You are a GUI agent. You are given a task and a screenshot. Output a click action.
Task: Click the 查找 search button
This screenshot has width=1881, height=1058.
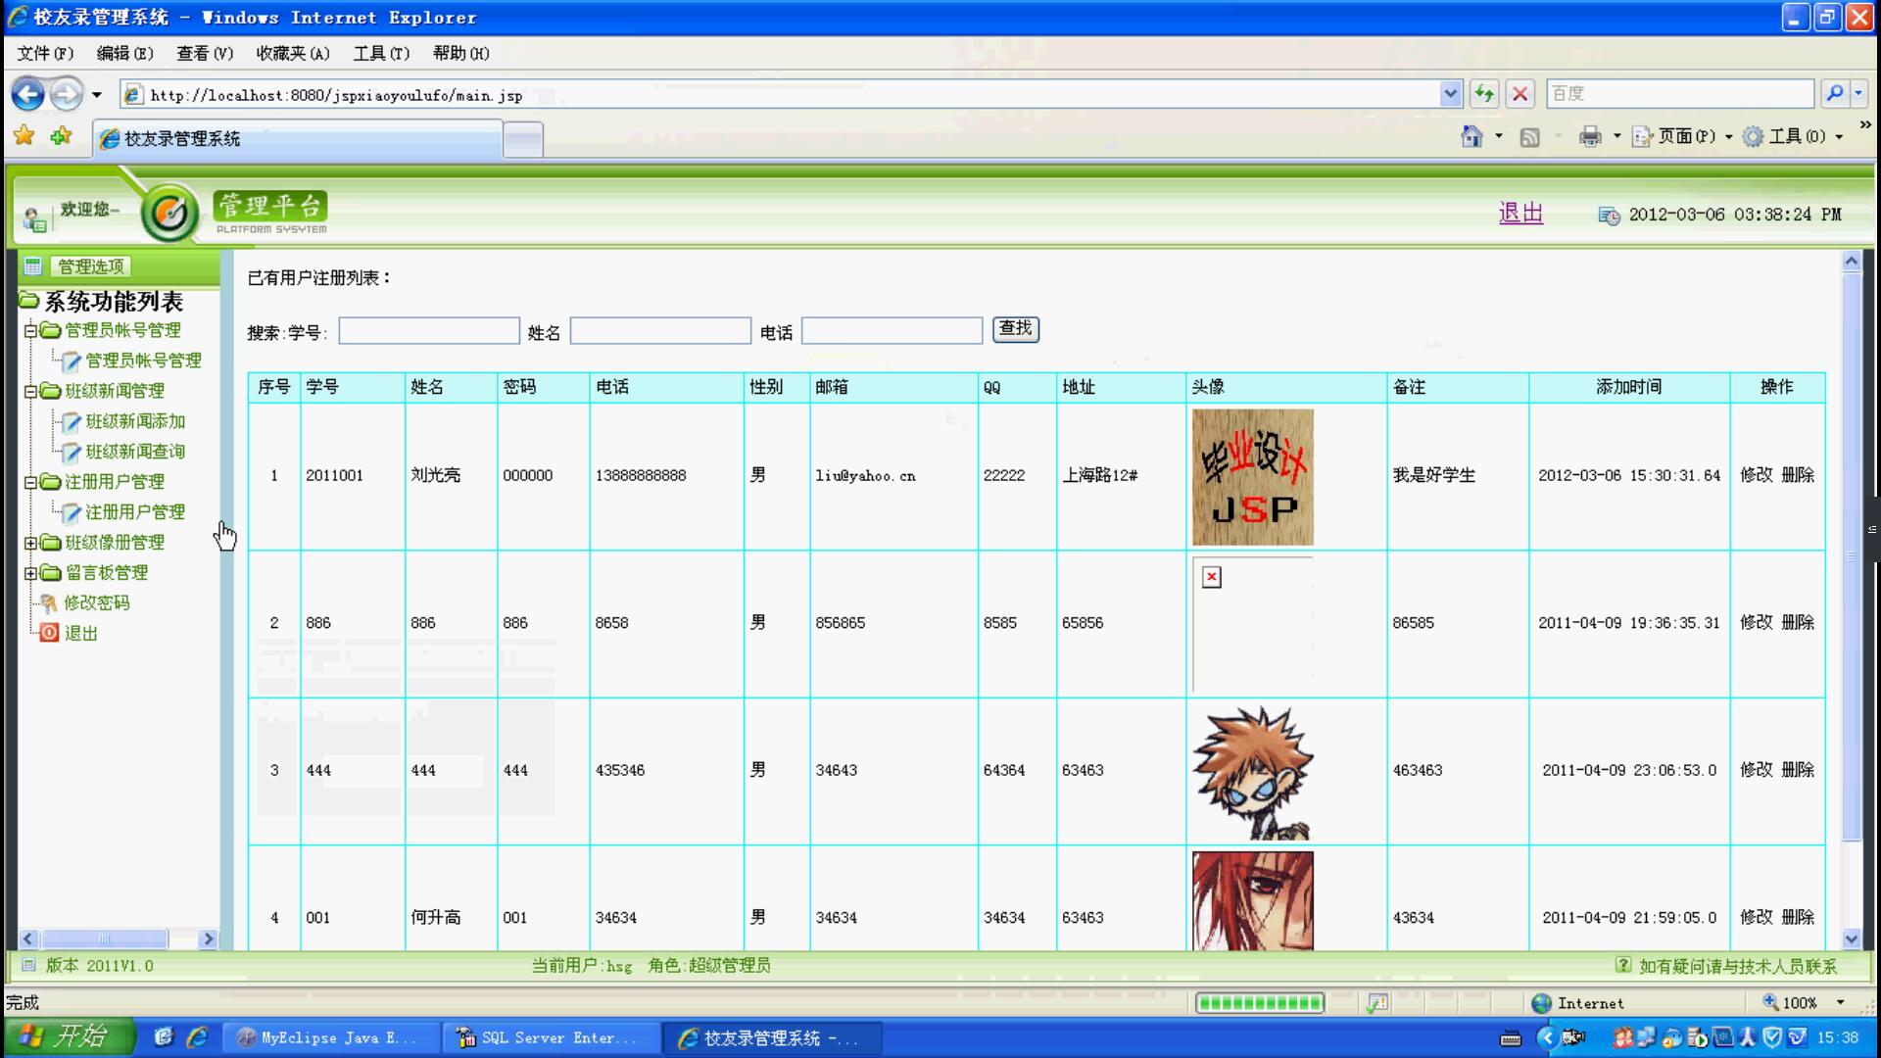pyautogui.click(x=1016, y=329)
